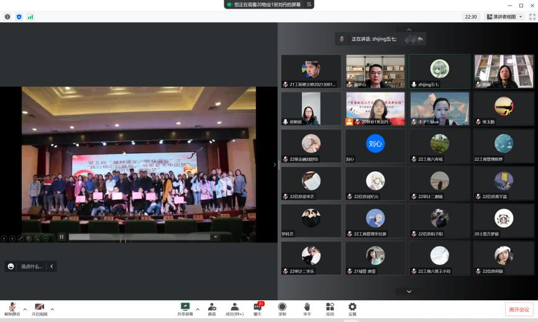Open meeting 设置 gear icon
538x322 pixels.
pos(352,308)
